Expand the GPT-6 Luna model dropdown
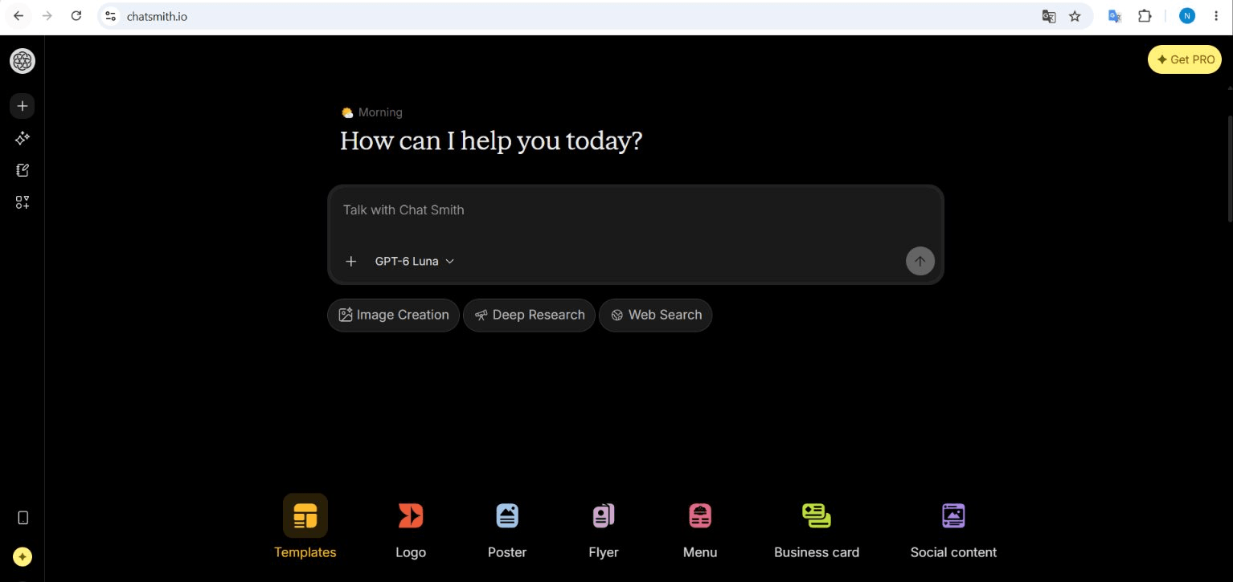The image size is (1233, 582). pyautogui.click(x=414, y=261)
